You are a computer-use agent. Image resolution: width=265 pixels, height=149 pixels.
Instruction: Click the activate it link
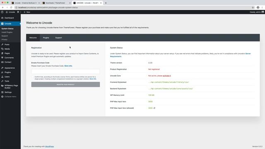(x=167, y=76)
